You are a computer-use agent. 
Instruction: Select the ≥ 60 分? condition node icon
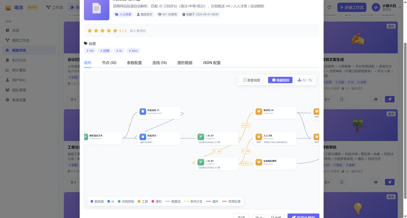(x=200, y=162)
